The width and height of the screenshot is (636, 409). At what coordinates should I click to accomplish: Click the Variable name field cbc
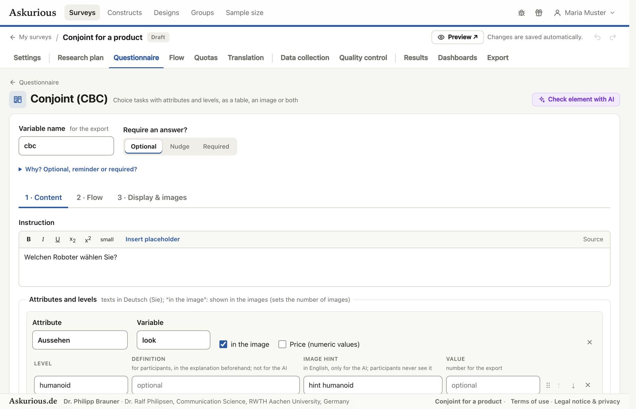[x=66, y=146]
